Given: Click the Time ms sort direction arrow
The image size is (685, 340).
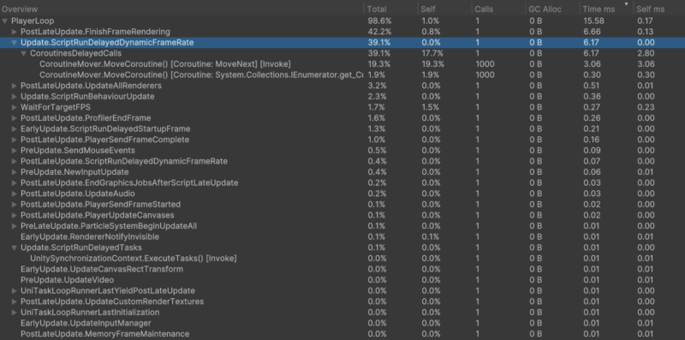Looking at the screenshot, I should (x=627, y=4).
